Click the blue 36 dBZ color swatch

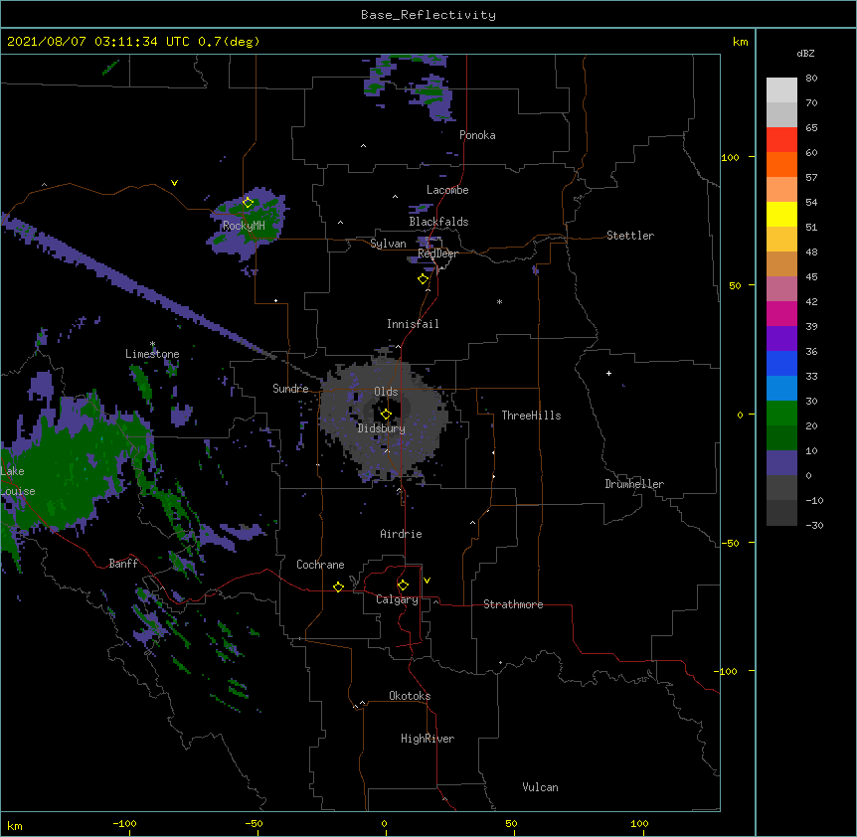781,363
